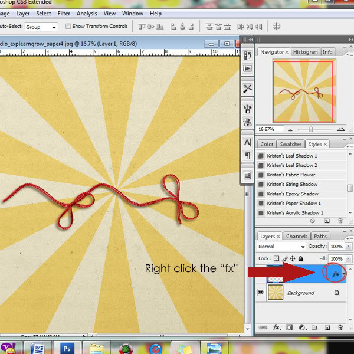
Task: Open the Layers panel options menu
Action: tap(350, 238)
